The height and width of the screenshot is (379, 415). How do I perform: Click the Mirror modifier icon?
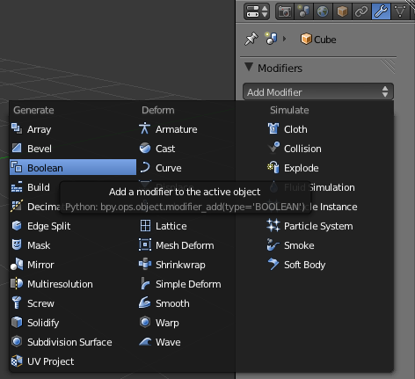(x=17, y=265)
